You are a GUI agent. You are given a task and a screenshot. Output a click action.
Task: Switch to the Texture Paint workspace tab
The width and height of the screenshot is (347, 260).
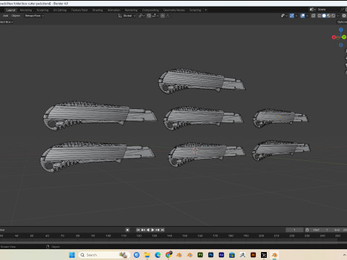(x=80, y=10)
